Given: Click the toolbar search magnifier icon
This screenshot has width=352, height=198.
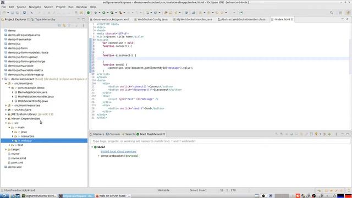Looking at the screenshot, I should (x=332, y=13).
